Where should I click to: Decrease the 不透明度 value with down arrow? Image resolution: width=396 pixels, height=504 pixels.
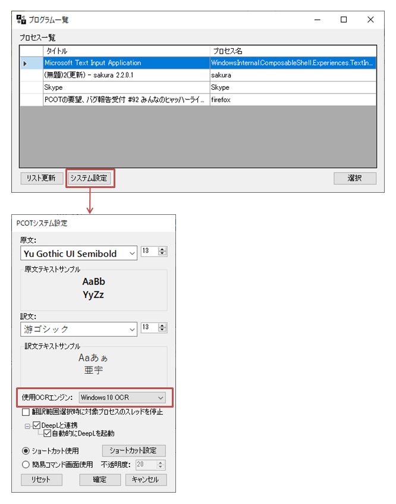click(x=161, y=467)
